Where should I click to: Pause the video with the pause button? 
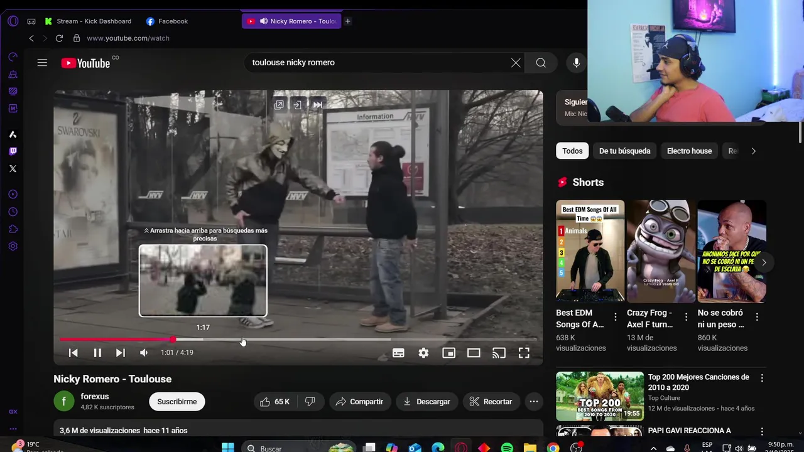pyautogui.click(x=97, y=353)
